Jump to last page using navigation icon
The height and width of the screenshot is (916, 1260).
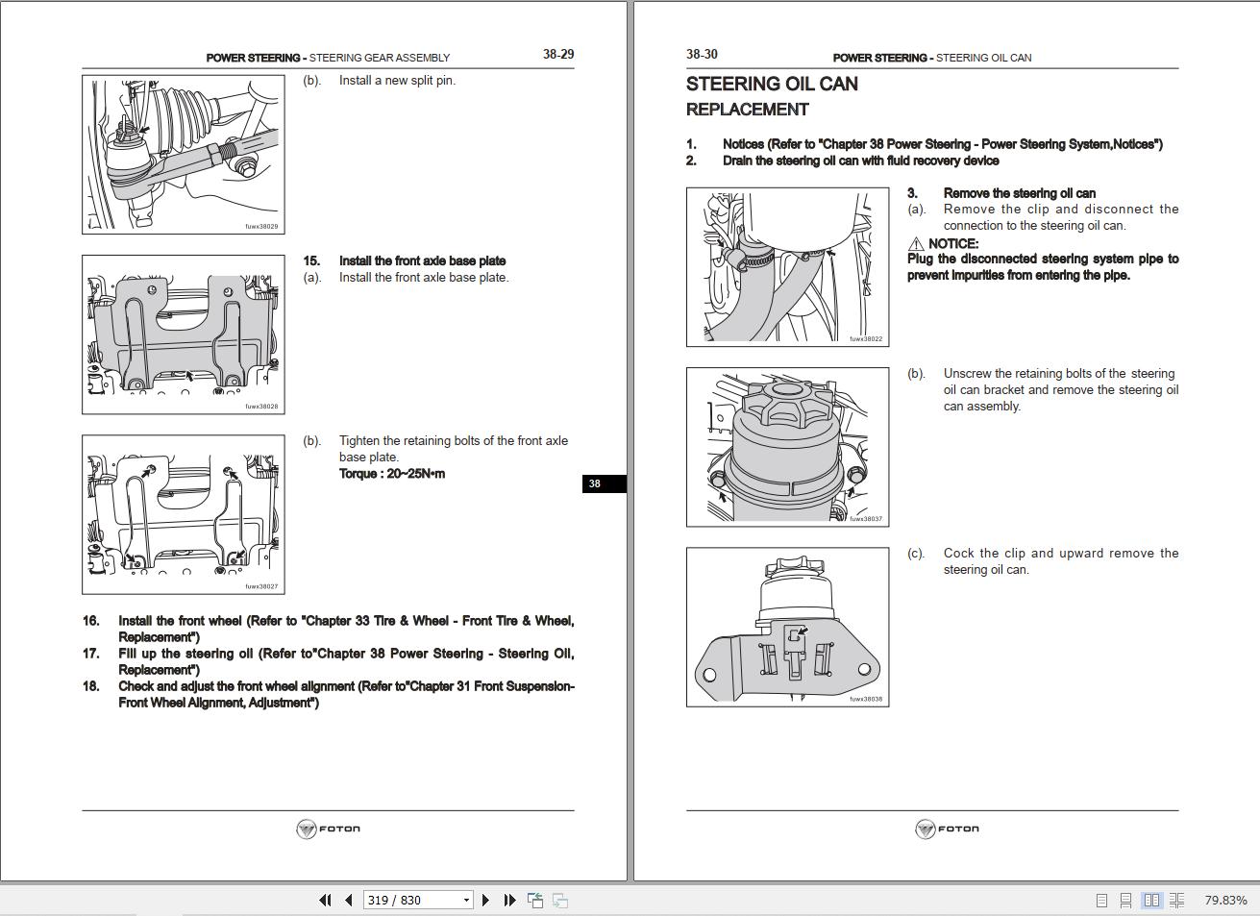point(508,900)
